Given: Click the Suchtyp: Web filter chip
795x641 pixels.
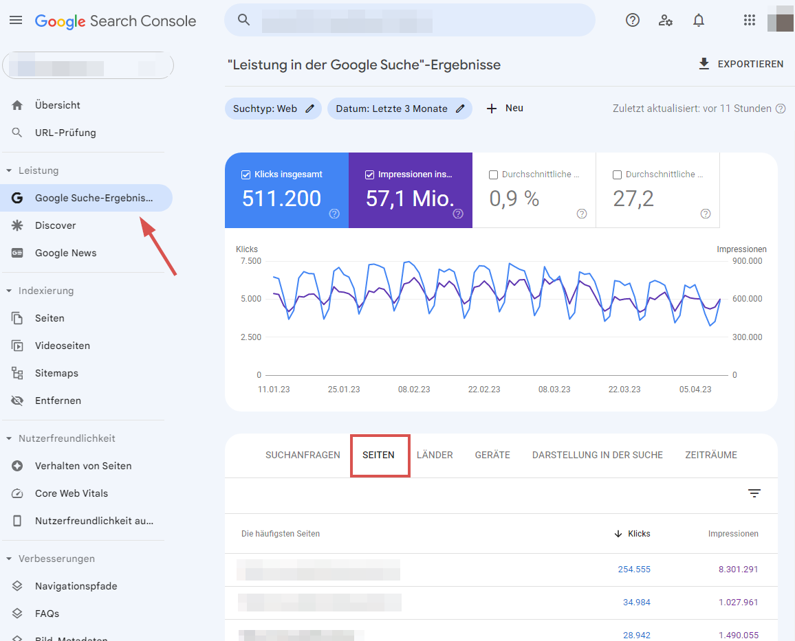Looking at the screenshot, I should click(x=273, y=109).
